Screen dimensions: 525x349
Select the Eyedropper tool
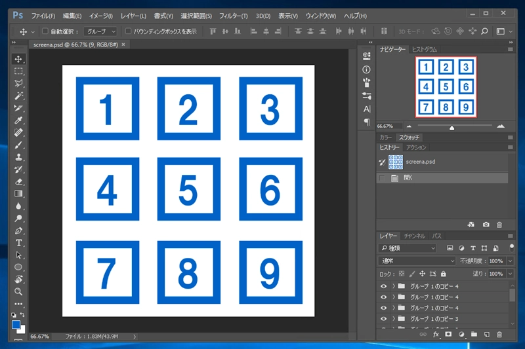(18, 120)
